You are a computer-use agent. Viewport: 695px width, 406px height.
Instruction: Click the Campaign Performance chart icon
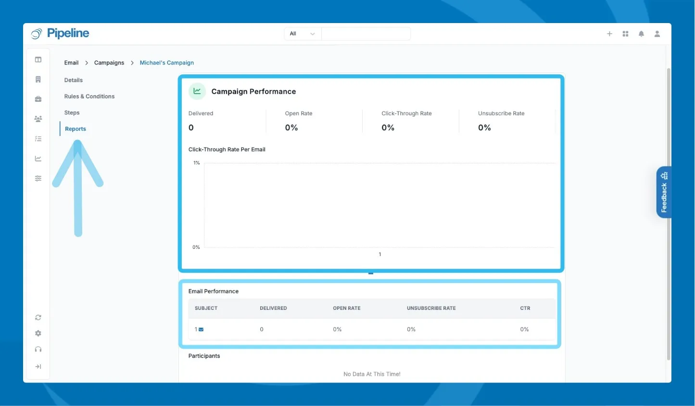pyautogui.click(x=197, y=91)
